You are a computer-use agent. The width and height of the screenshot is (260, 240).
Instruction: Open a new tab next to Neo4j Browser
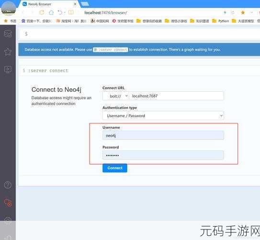tap(85, 4)
